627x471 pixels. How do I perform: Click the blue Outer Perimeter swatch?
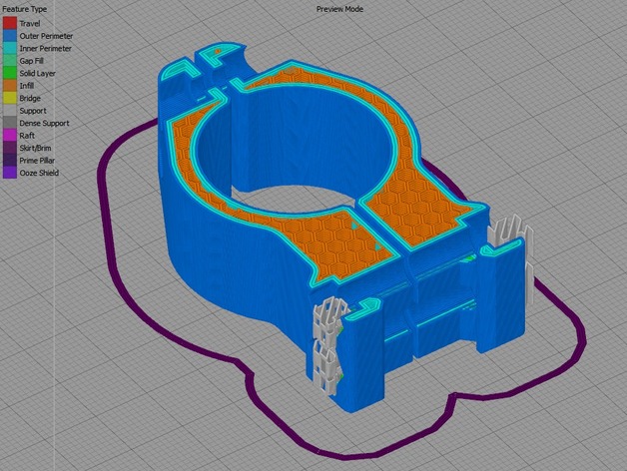tap(10, 36)
